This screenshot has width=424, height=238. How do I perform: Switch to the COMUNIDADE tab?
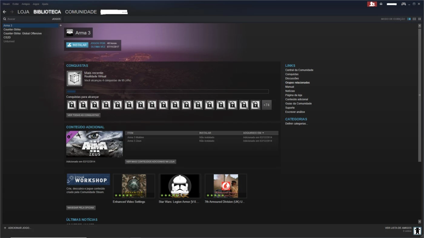[x=81, y=12]
